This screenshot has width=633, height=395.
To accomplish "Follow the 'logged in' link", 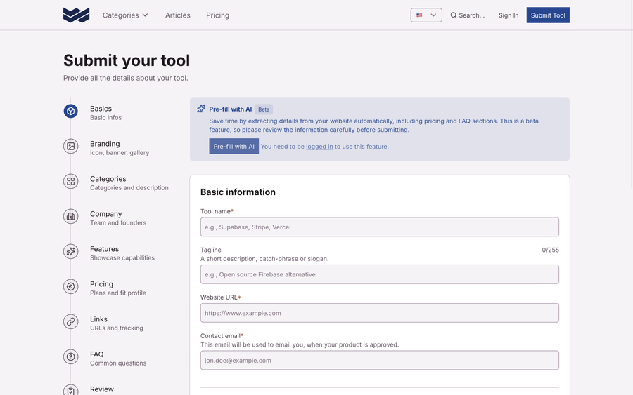I will click(319, 147).
